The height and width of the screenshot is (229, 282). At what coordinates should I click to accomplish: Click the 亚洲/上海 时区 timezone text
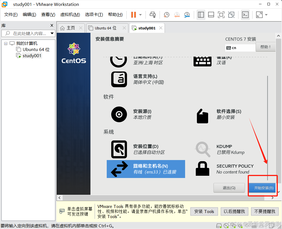pyautogui.click(x=148, y=63)
